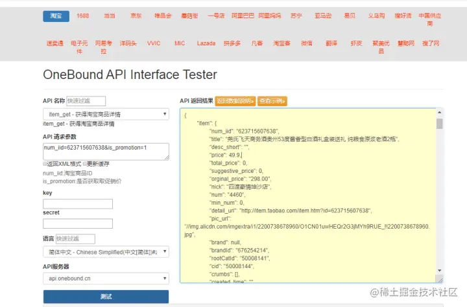Open the 慧聪网 tab
The height and width of the screenshot is (307, 467).
coord(406,43)
